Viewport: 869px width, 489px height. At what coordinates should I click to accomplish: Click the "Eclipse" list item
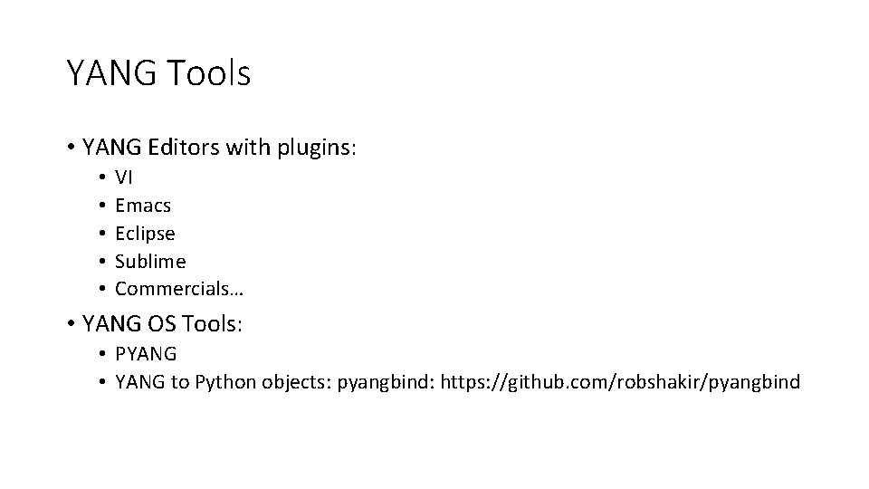tap(145, 234)
